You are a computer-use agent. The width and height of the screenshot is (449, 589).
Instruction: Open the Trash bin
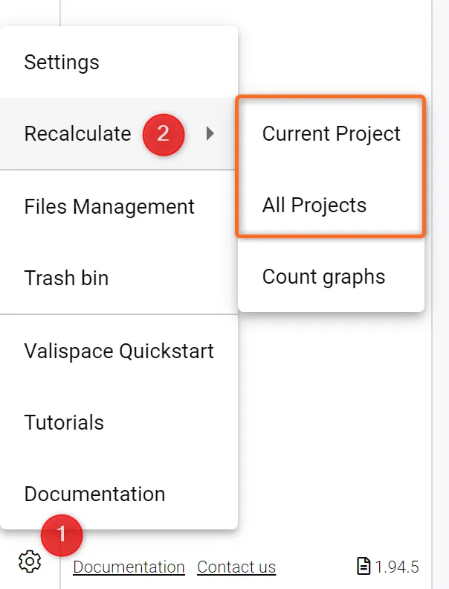(66, 278)
